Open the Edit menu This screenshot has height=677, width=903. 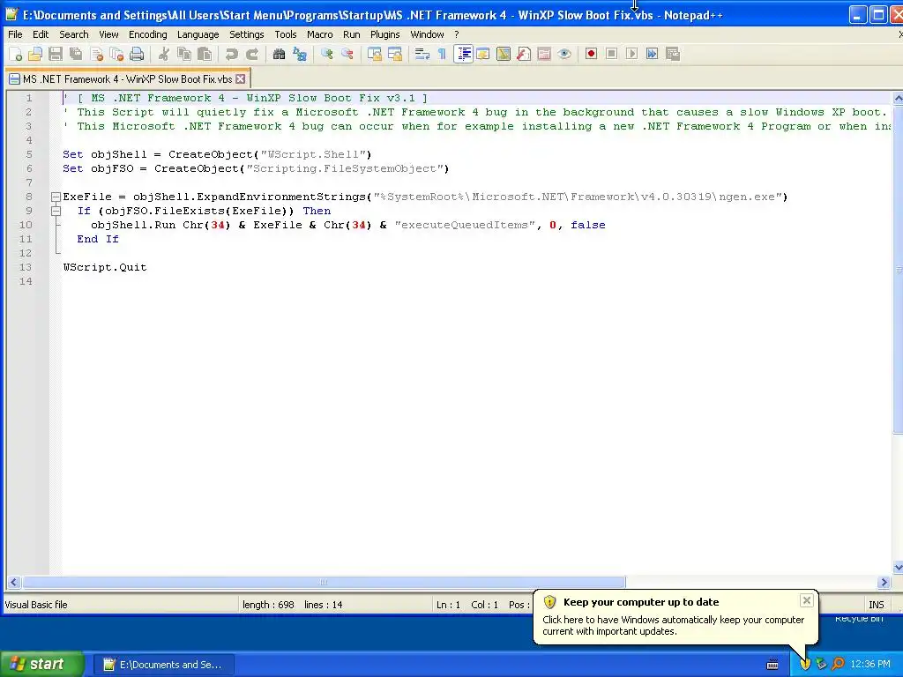click(41, 34)
